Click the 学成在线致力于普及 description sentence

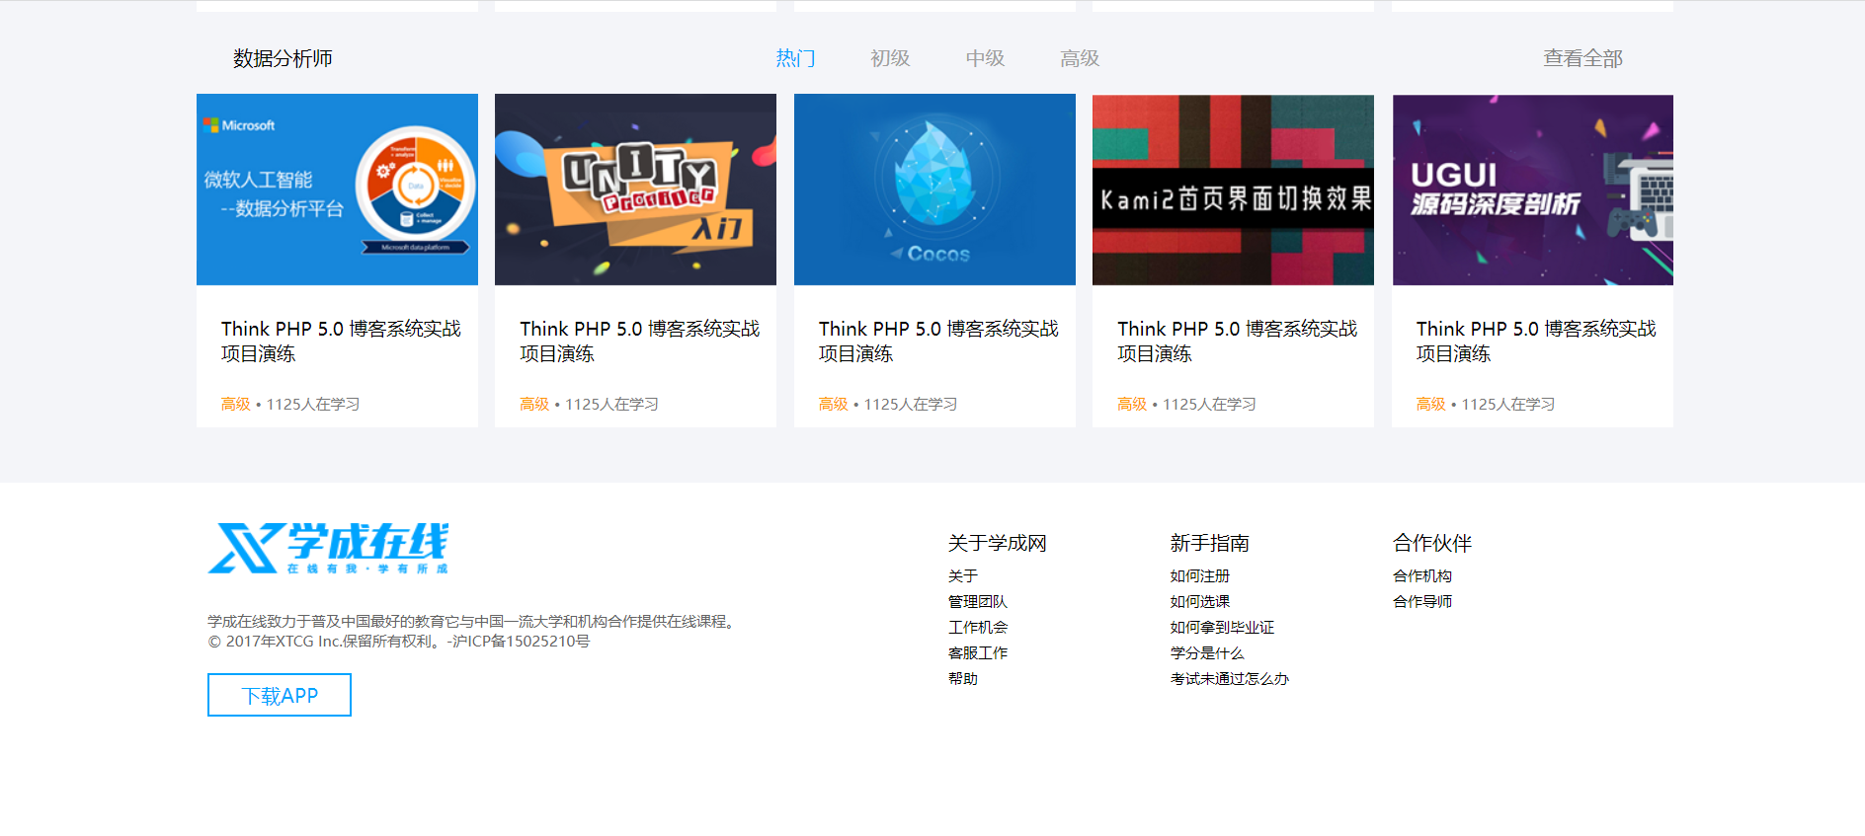[474, 621]
